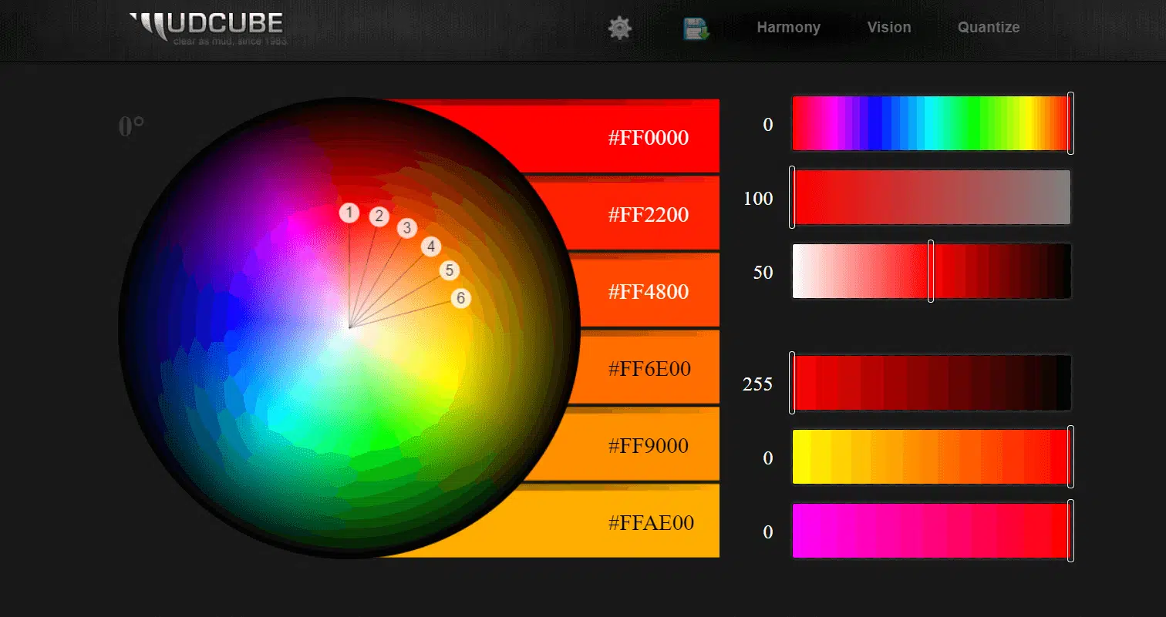
Task: Click the save floppy disk icon
Action: 696,29
